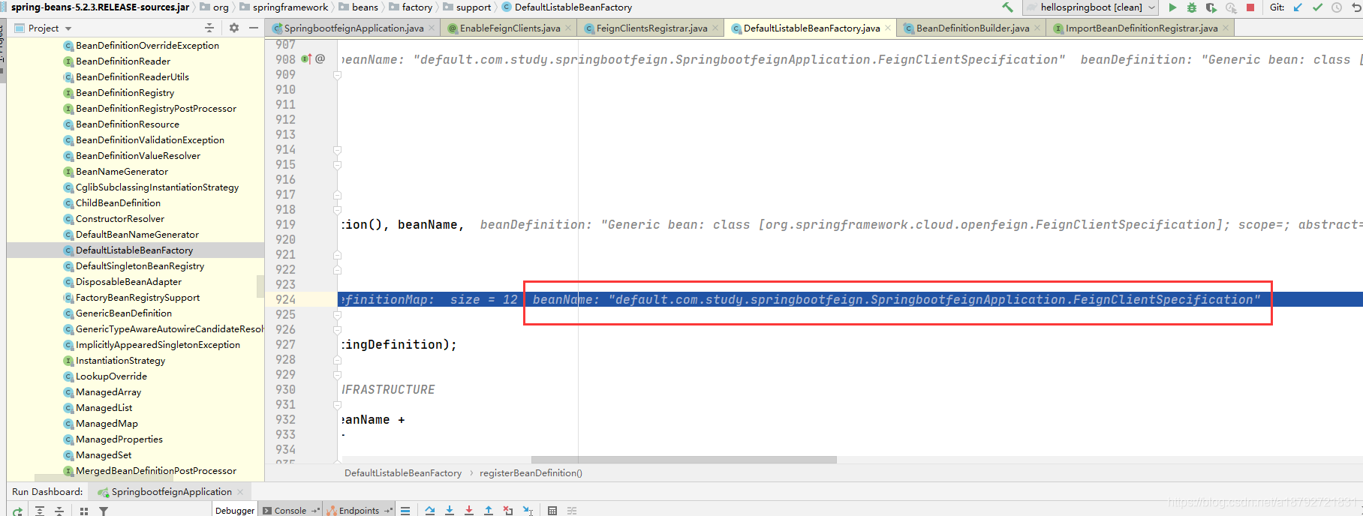Toggle code fold marker at line 909

(337, 75)
